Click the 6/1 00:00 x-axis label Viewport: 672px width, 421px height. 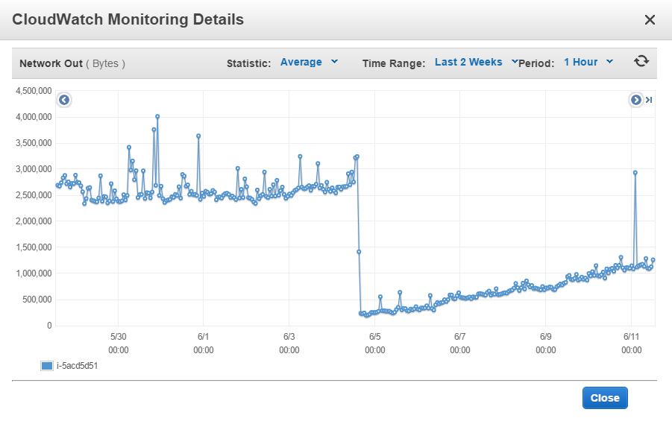click(203, 343)
